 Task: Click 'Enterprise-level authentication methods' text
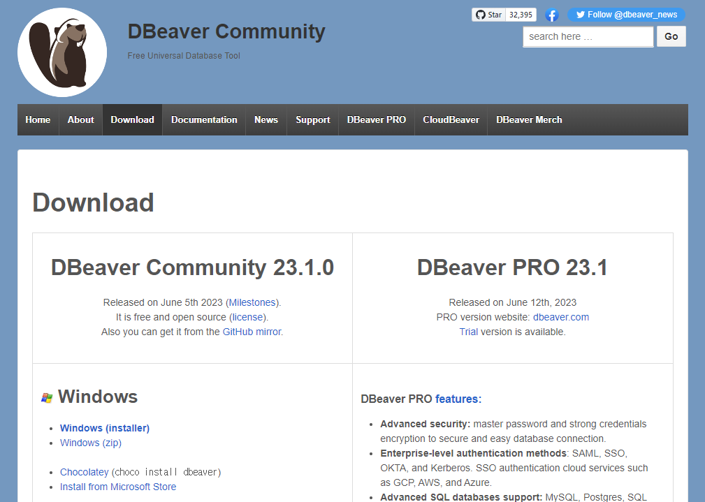click(474, 453)
